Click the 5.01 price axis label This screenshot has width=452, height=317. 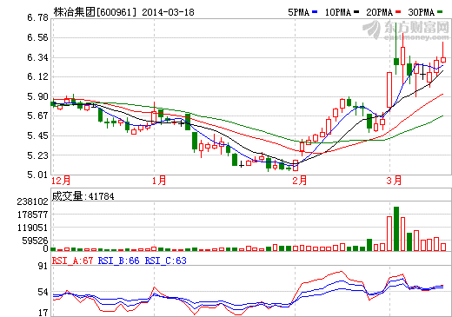click(x=37, y=175)
